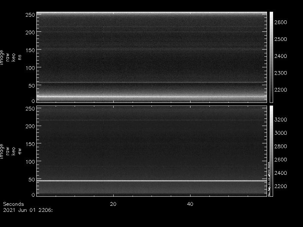Click the 150 tick label on bottom panel

pos(30,144)
